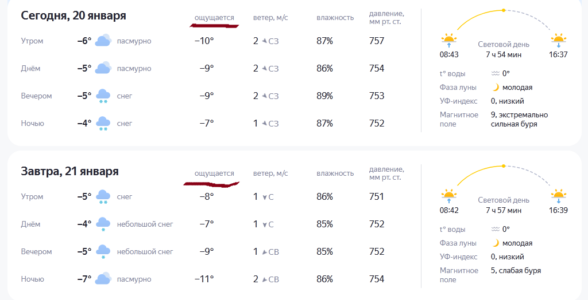Click the water temperature waves icon for tomorrow

tap(495, 229)
